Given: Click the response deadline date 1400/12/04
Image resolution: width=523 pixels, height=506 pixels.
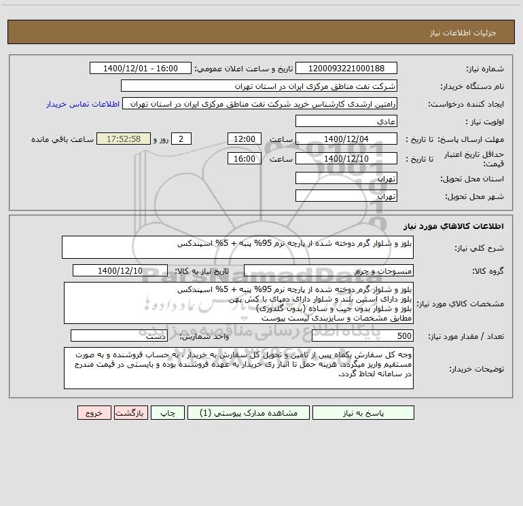Looking at the screenshot, I should point(346,139).
